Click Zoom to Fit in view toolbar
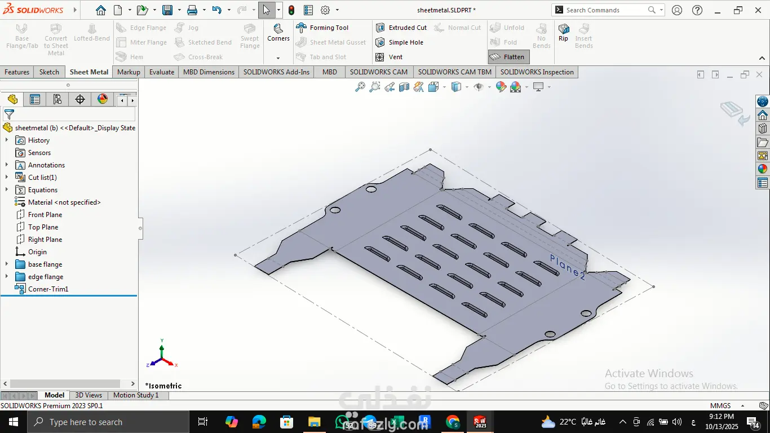This screenshot has width=770, height=433. (360, 87)
